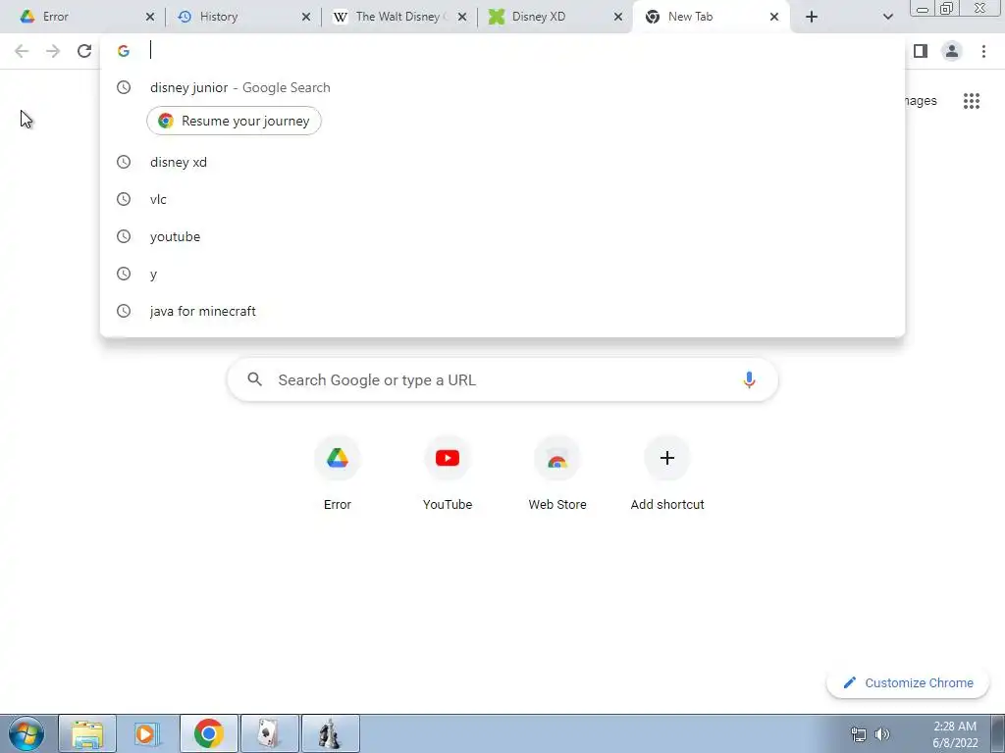The height and width of the screenshot is (753, 1005).
Task: Click Resume your journey chip
Action: [x=234, y=121]
